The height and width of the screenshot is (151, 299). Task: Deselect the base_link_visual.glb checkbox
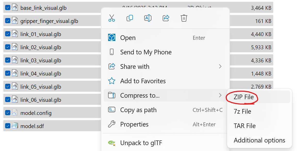[x=7, y=7]
